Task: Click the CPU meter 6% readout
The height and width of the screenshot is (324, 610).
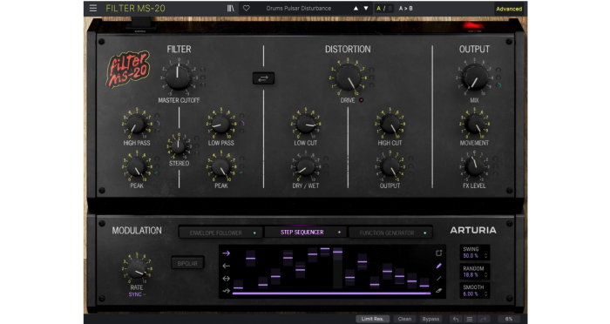Action: pos(509,319)
